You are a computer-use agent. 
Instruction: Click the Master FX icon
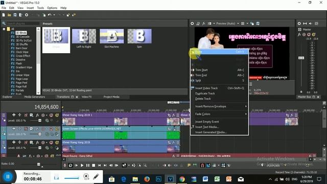pos(299,34)
